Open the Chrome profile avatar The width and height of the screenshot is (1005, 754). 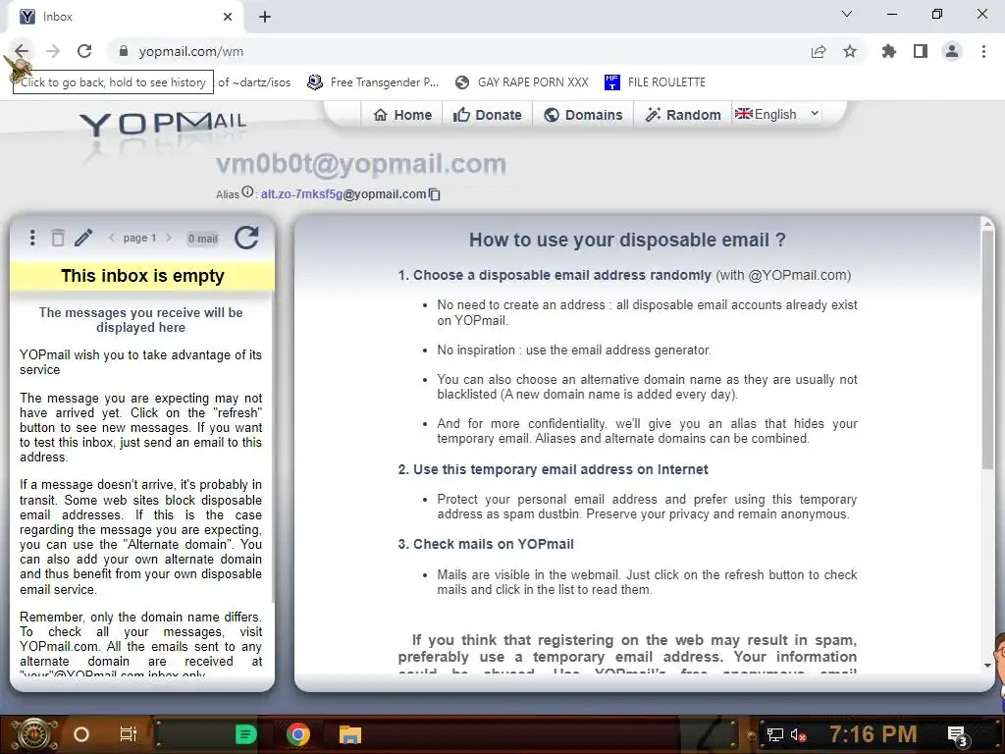[x=952, y=51]
